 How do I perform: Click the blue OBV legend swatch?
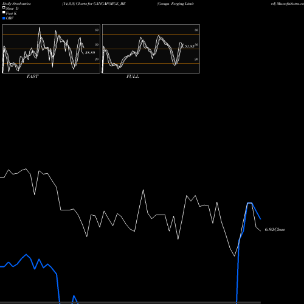tap(4, 18)
